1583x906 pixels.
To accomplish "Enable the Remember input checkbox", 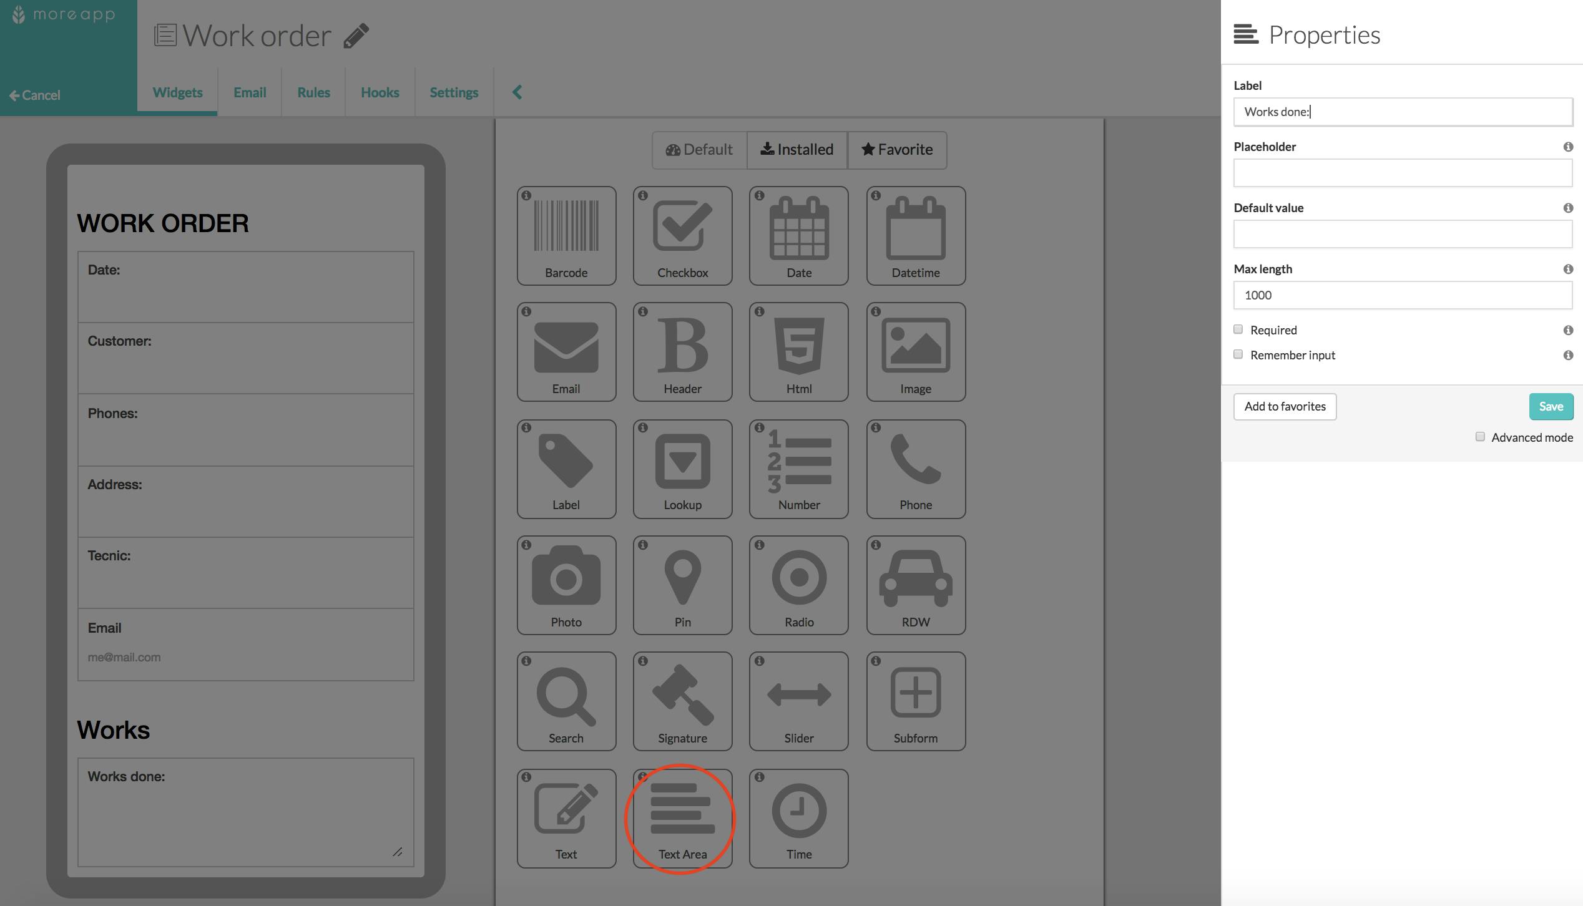I will point(1238,354).
